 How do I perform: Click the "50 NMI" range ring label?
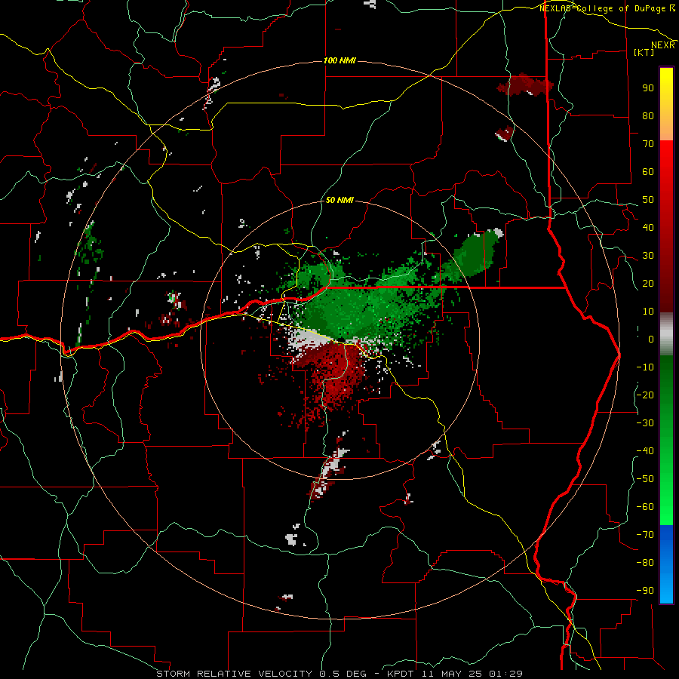[x=339, y=200]
